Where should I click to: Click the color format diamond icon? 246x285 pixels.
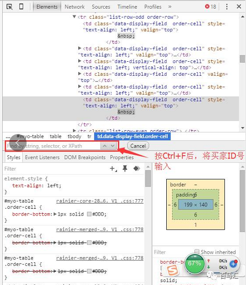click(x=136, y=169)
